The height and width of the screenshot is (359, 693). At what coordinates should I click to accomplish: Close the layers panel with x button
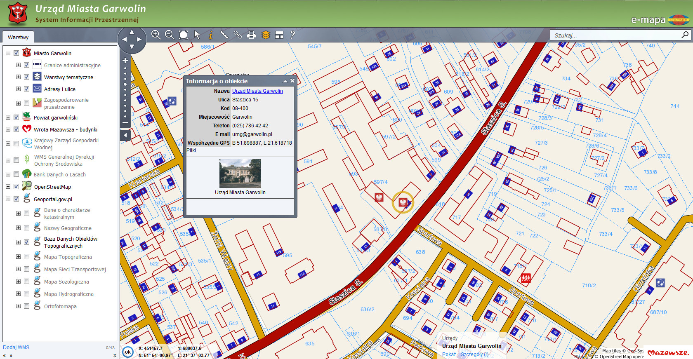coord(115,355)
